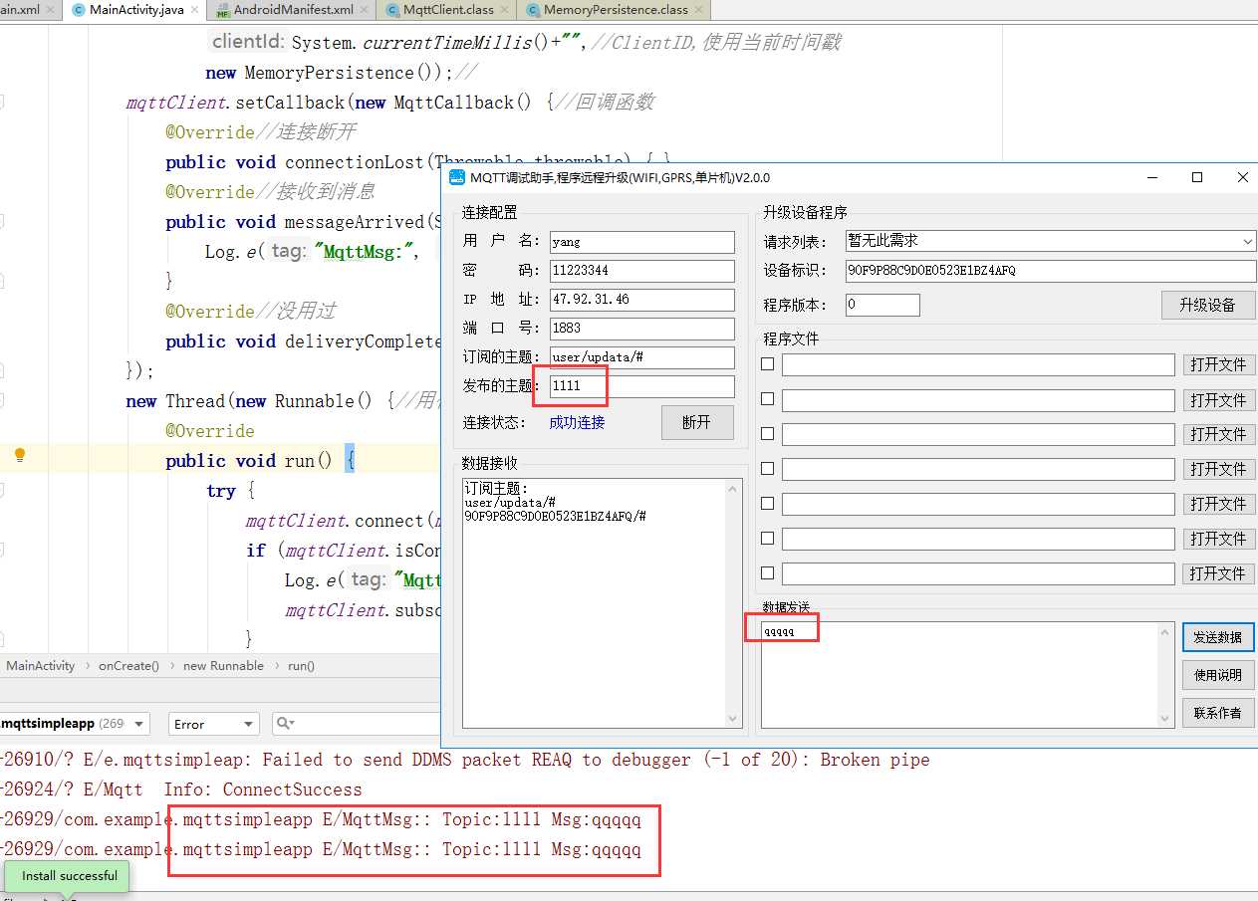Click the 升级设备 button
The width and height of the screenshot is (1258, 901).
click(x=1208, y=305)
